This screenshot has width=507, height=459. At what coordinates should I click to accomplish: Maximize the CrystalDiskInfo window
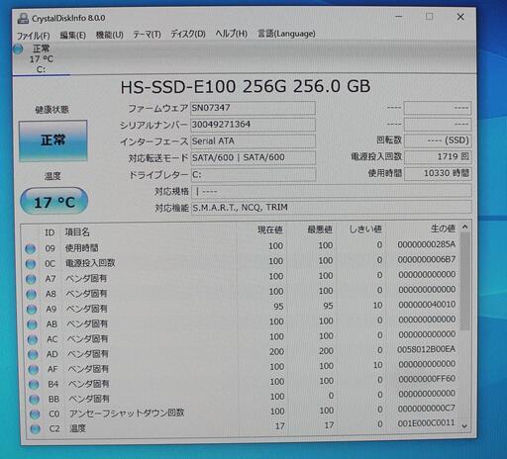pos(430,17)
